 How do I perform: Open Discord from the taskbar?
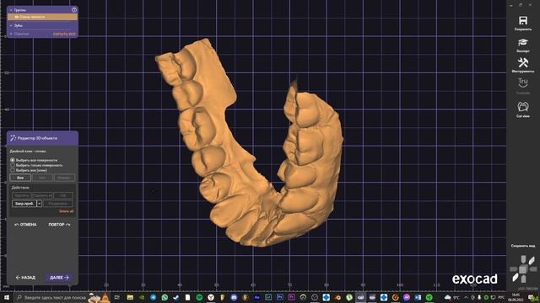[234, 297]
